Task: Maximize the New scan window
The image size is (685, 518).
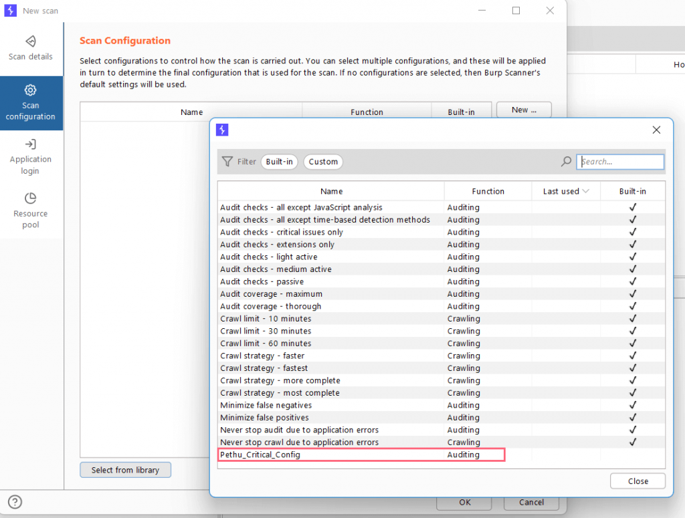Action: pyautogui.click(x=516, y=11)
